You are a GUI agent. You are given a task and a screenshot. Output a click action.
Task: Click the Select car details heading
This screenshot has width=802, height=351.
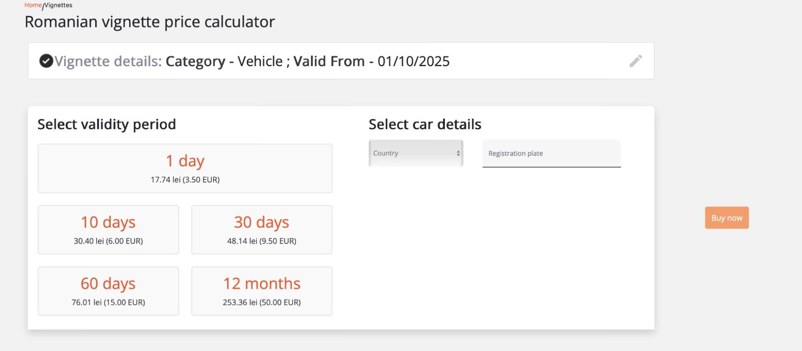click(425, 124)
